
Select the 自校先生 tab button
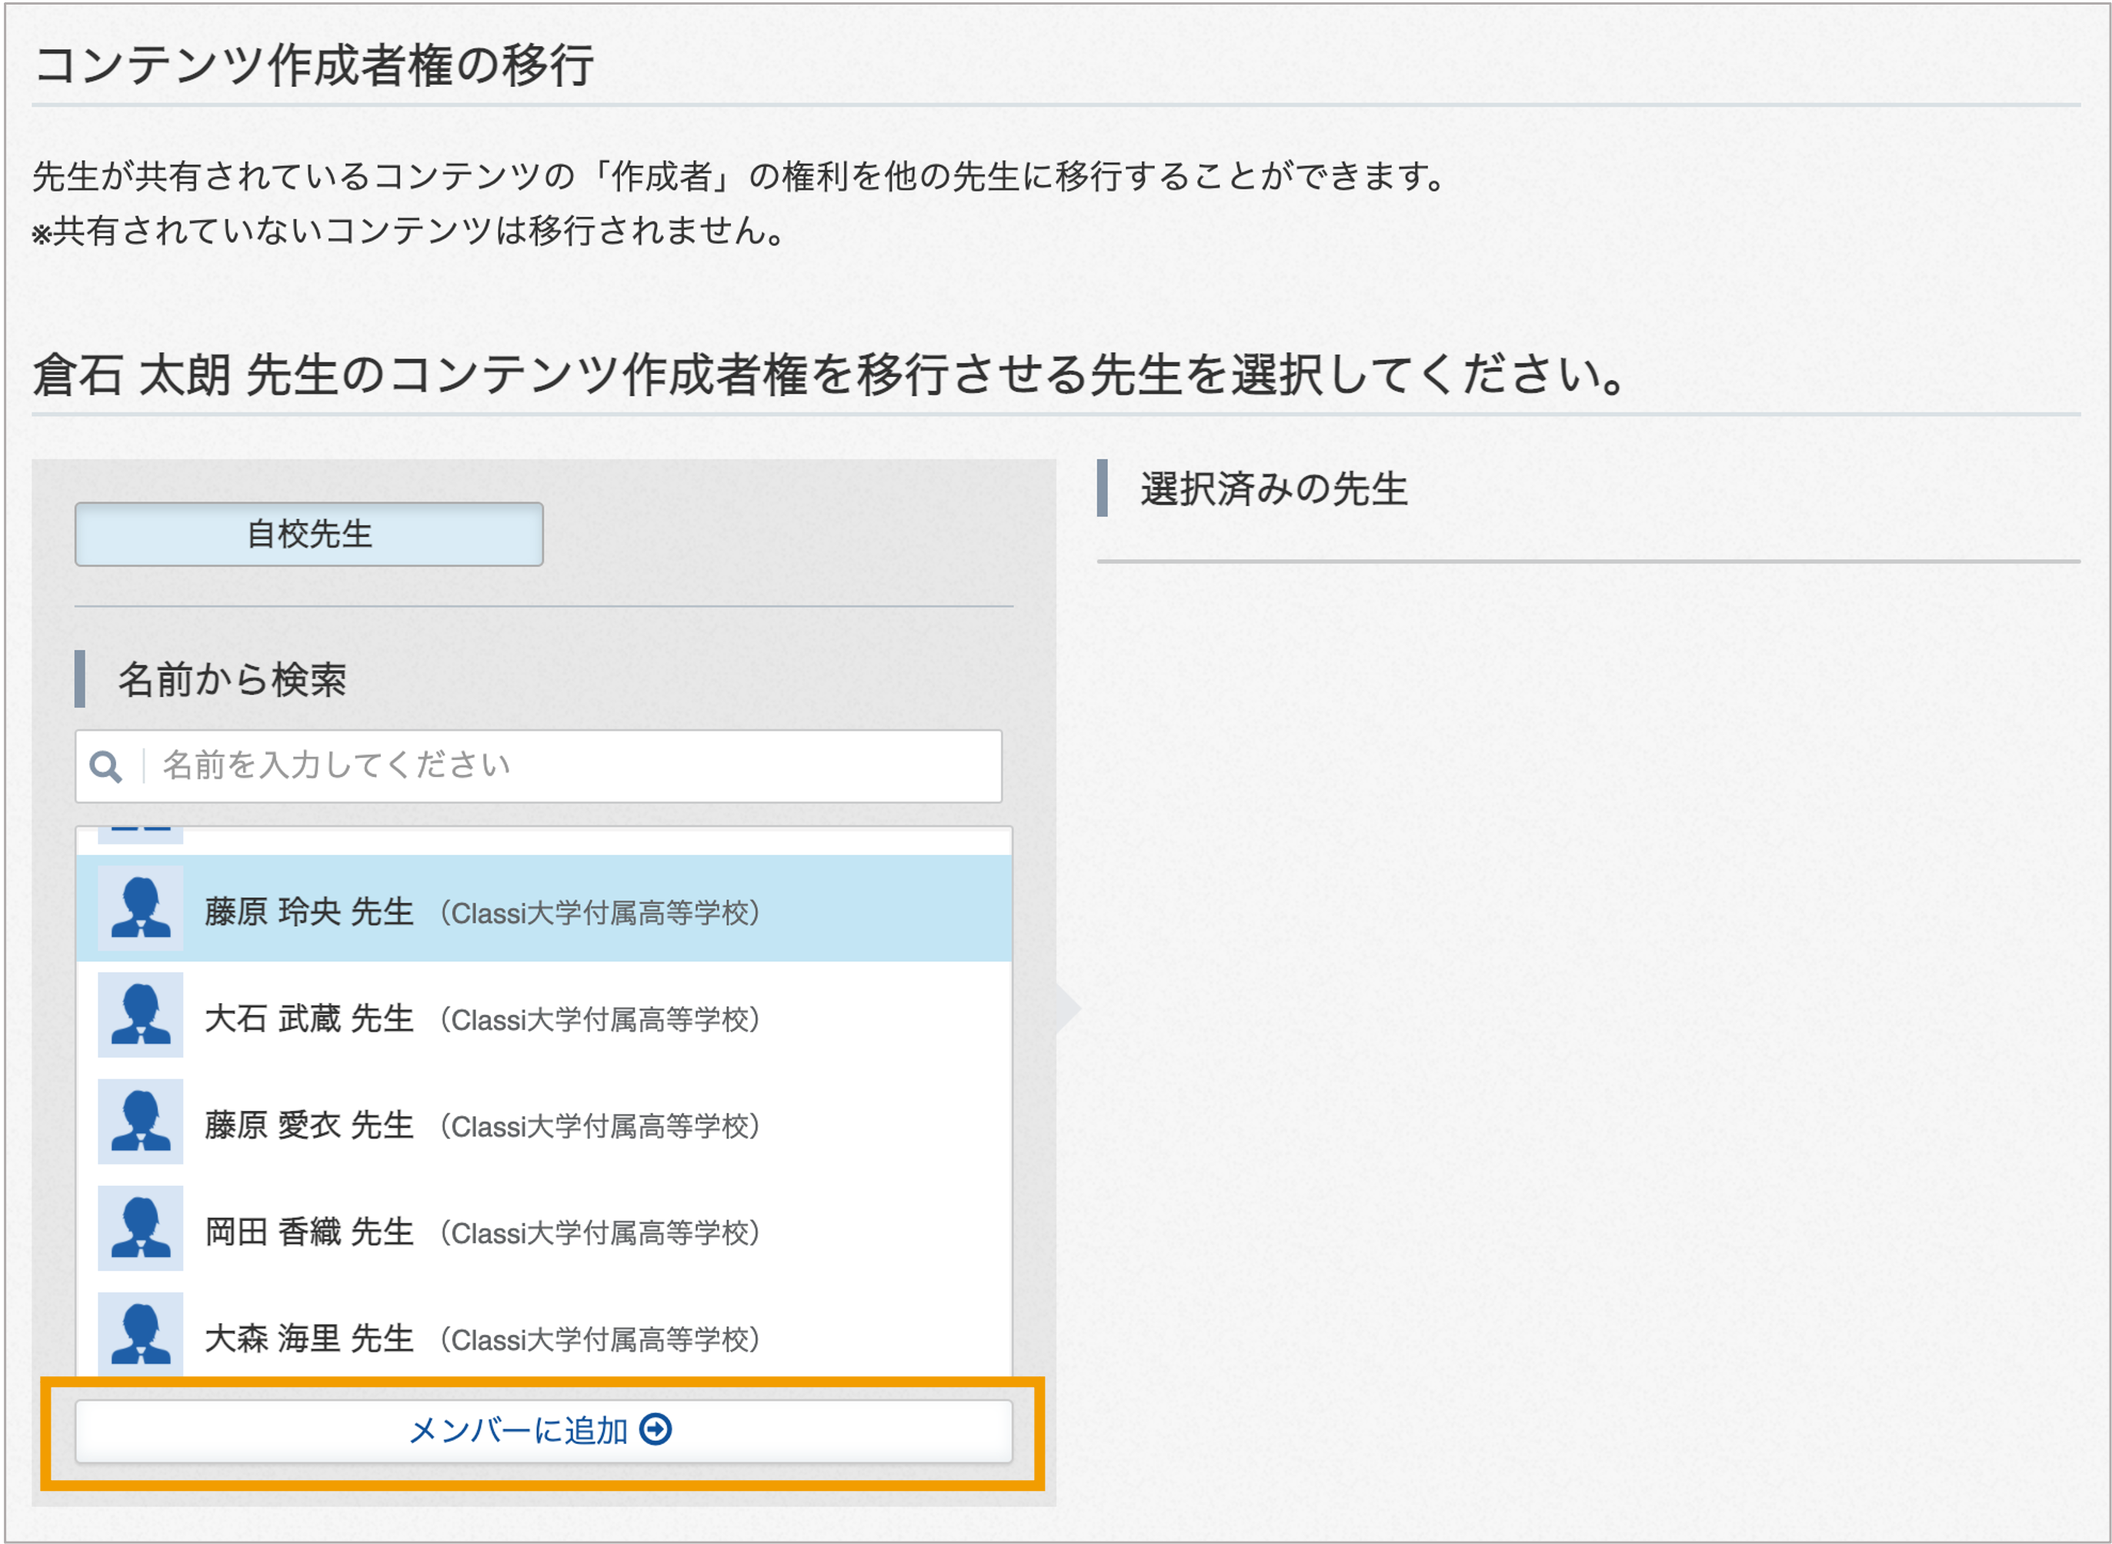309,535
